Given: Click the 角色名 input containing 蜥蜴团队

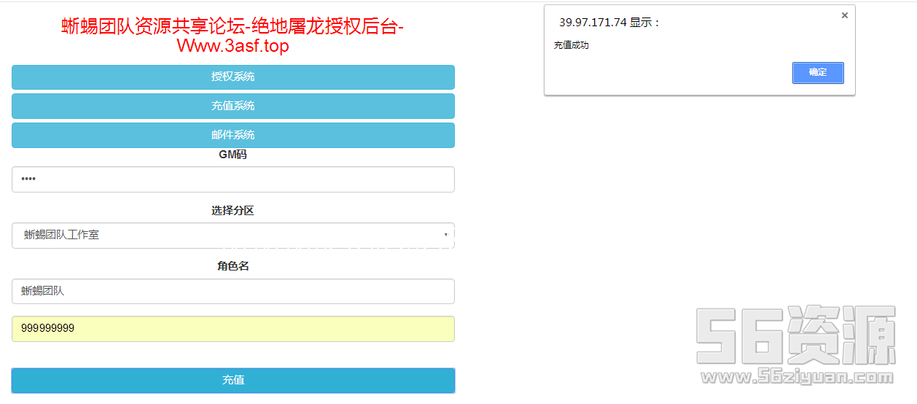Looking at the screenshot, I should coord(233,291).
